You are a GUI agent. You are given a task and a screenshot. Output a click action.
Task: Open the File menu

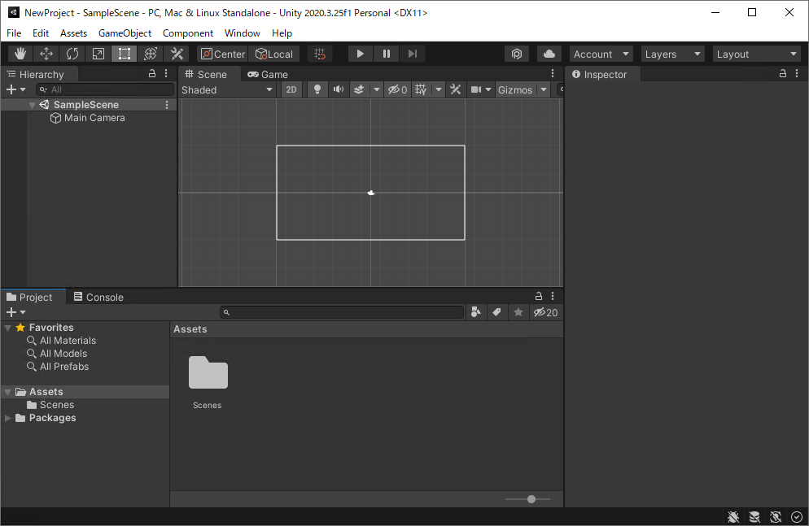point(14,33)
